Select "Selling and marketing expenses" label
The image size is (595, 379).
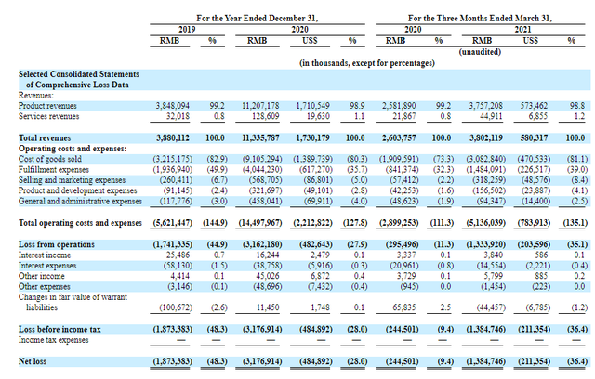(x=72, y=180)
